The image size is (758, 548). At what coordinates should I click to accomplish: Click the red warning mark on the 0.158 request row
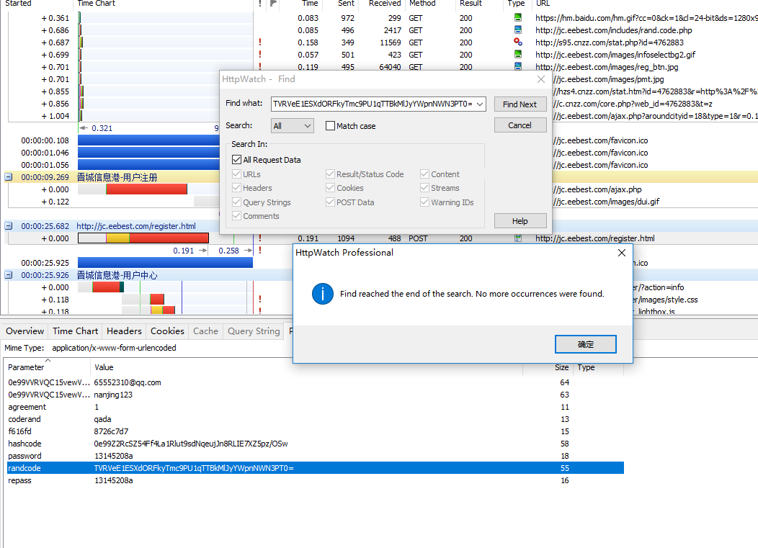[259, 42]
